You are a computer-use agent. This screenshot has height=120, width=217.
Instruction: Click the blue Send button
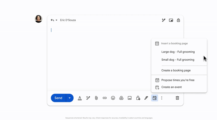58,98
